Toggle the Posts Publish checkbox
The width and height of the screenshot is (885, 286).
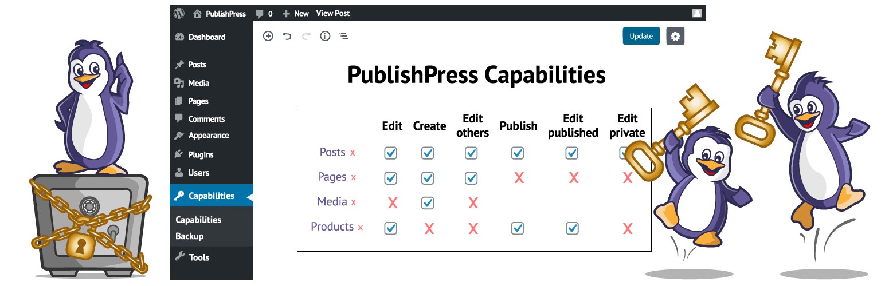pos(518,153)
